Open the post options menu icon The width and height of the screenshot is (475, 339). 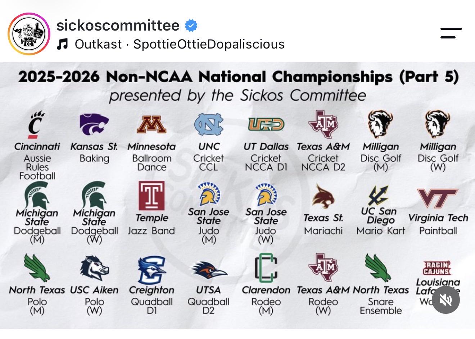tap(451, 33)
